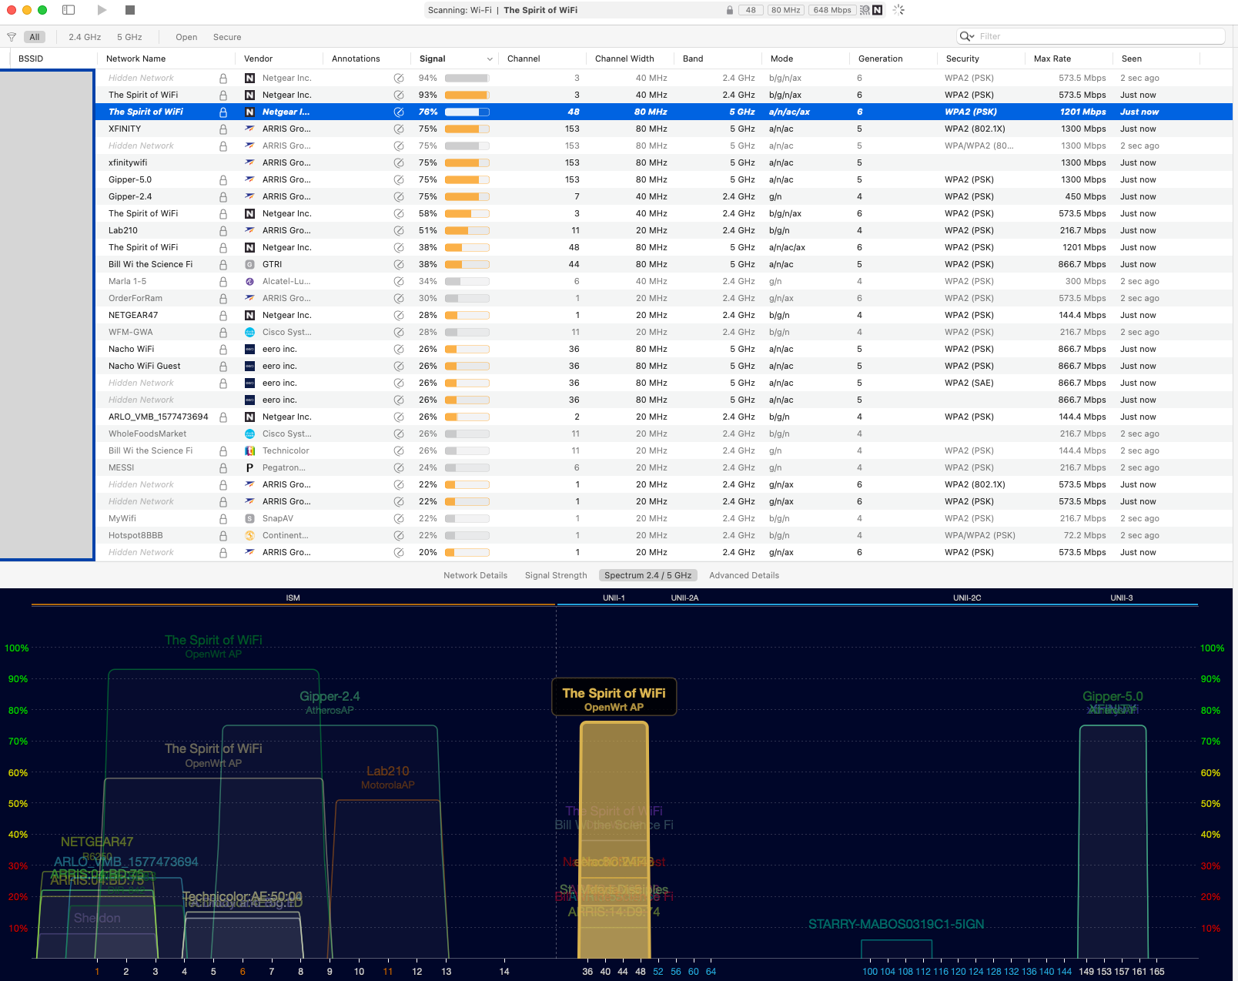Enable the 2.4 GHz band filter
The height and width of the screenshot is (981, 1238).
(85, 37)
